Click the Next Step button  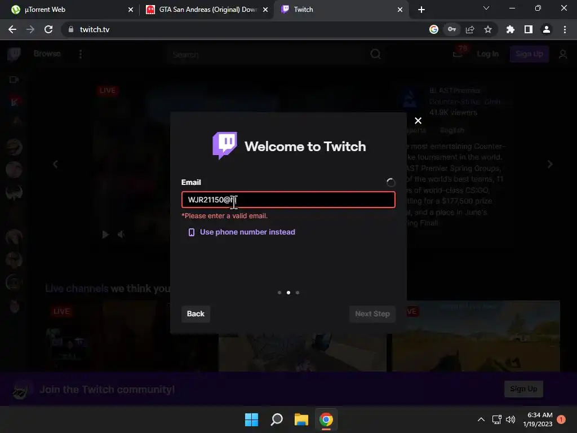372,313
